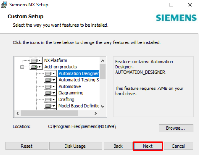Open install-state dropdown for Automation Designer
The width and height of the screenshot is (199, 155).
[x=50, y=73]
